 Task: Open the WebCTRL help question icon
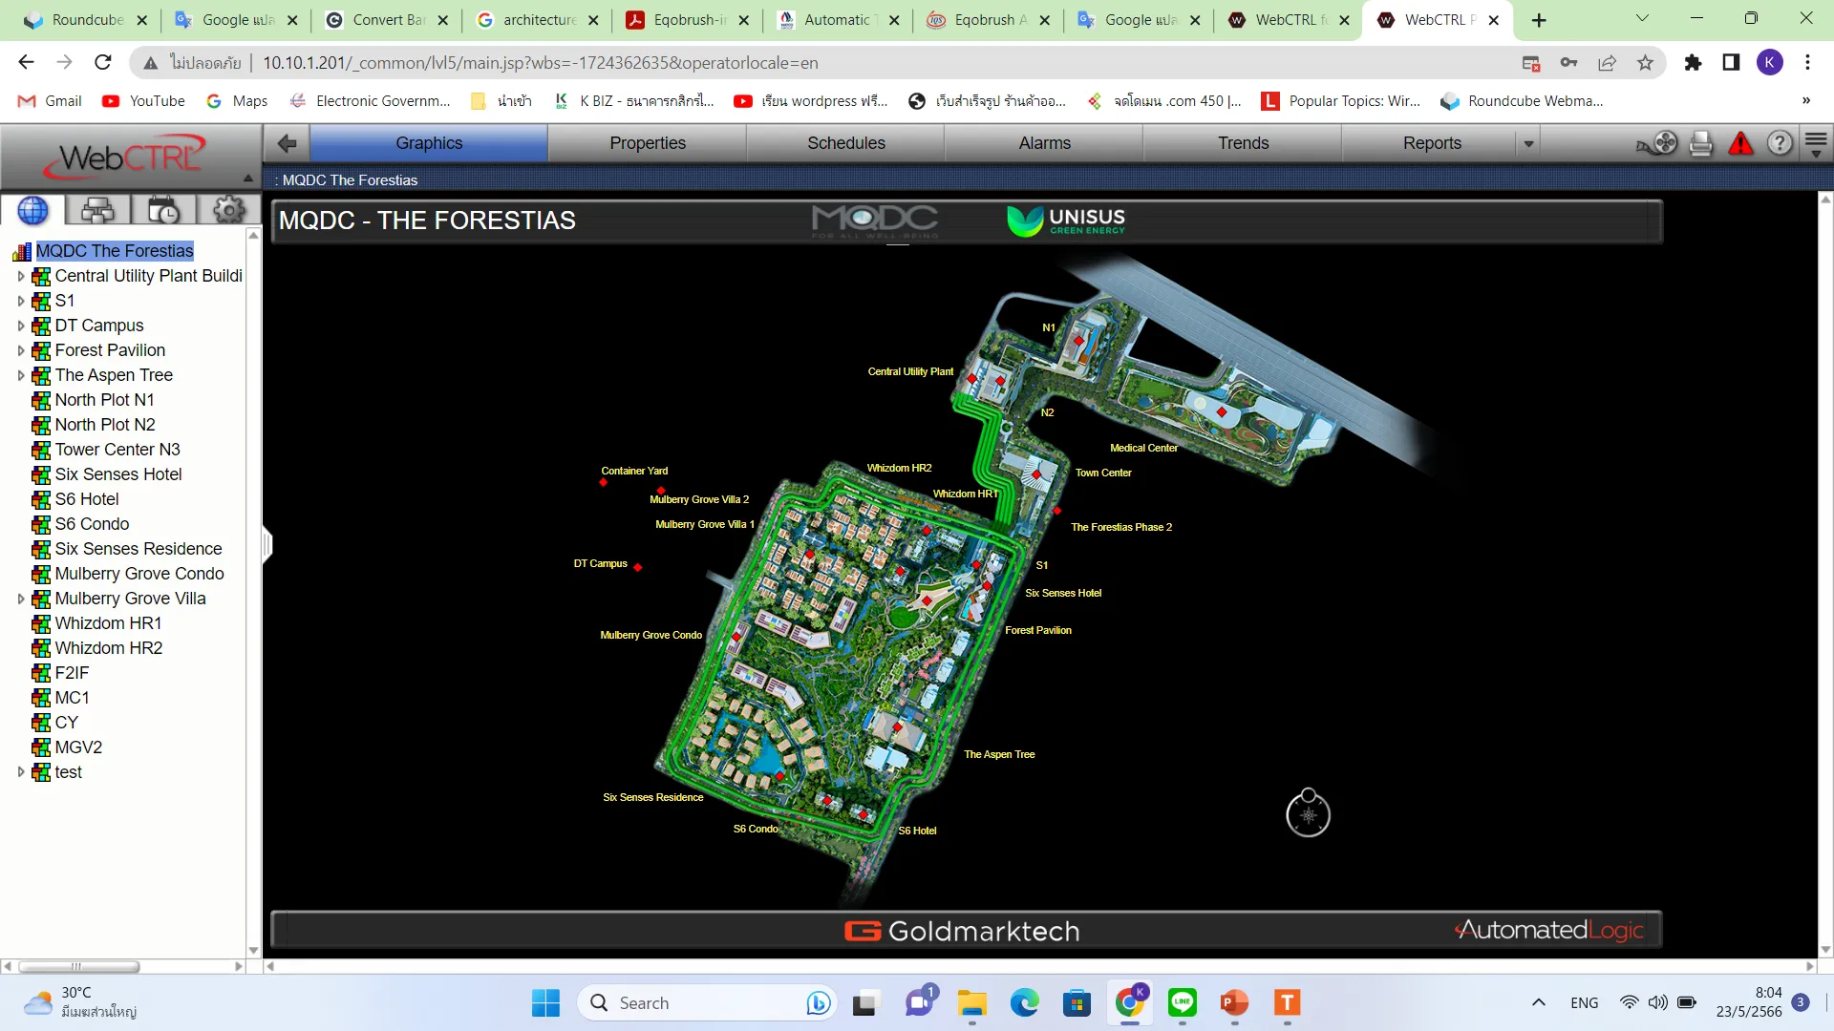1779,143
